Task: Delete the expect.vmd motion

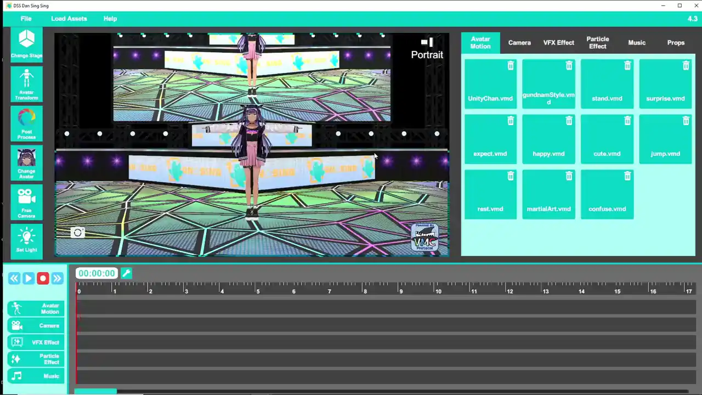Action: pyautogui.click(x=511, y=121)
